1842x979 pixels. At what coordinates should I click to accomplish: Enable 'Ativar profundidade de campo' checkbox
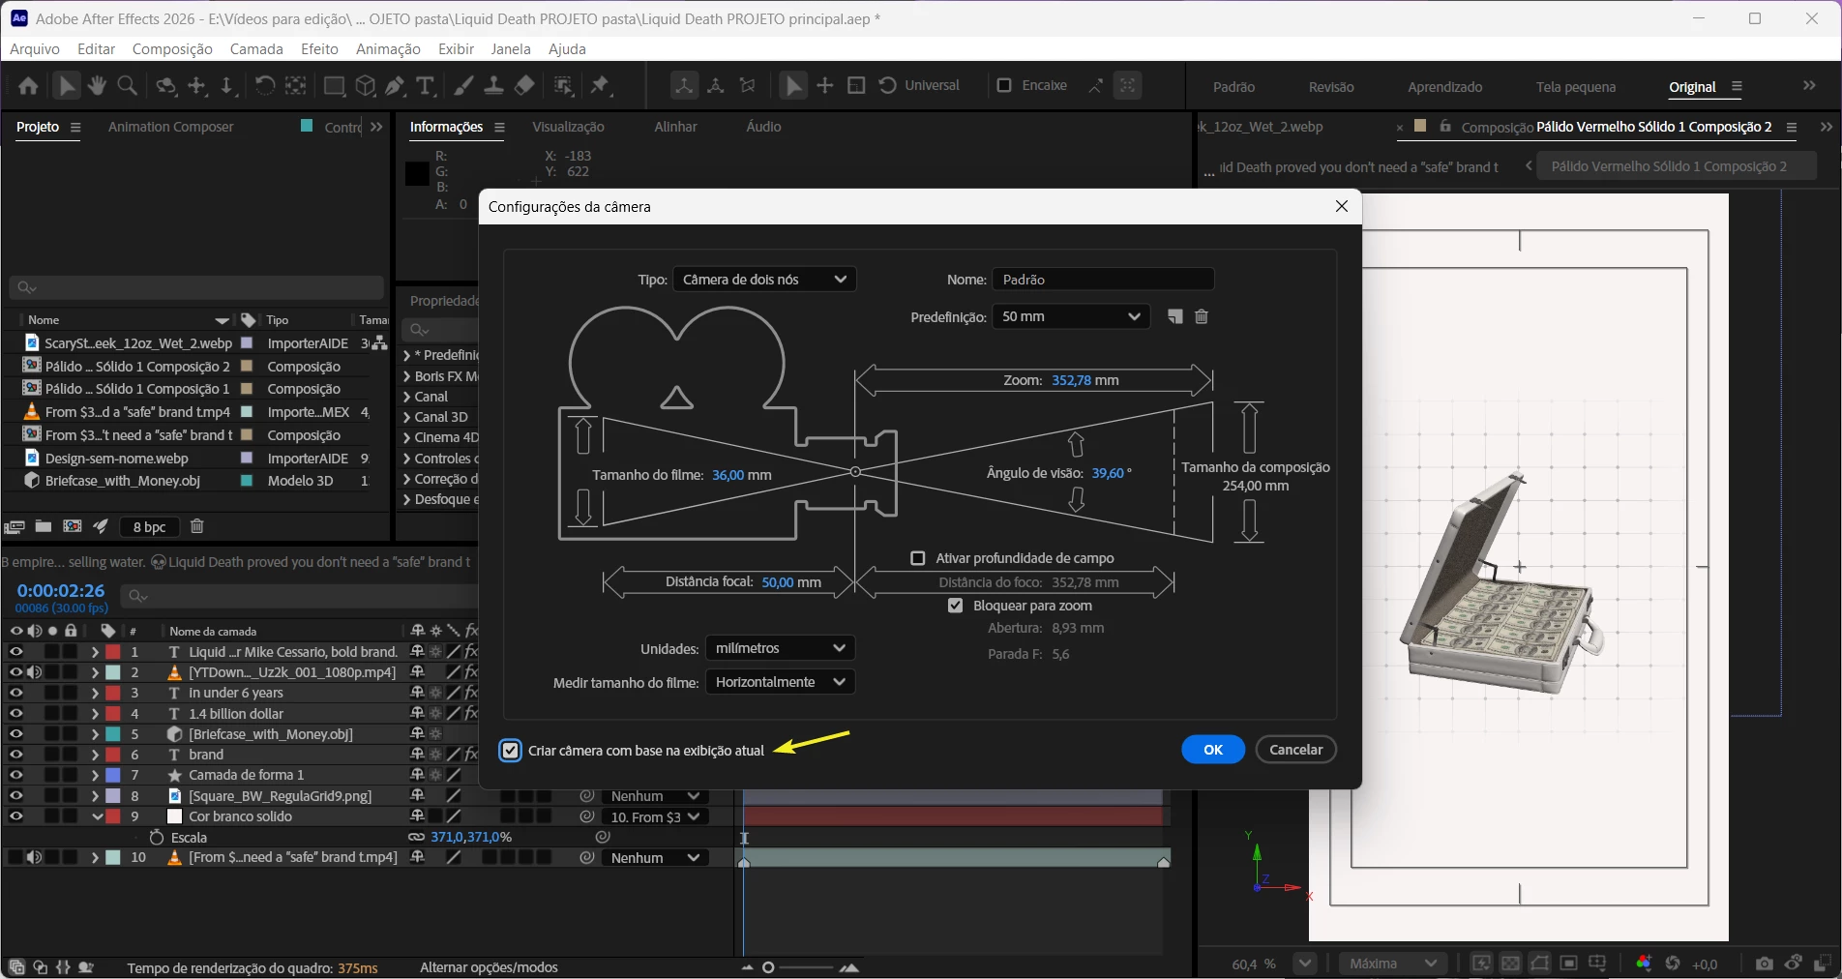(918, 558)
